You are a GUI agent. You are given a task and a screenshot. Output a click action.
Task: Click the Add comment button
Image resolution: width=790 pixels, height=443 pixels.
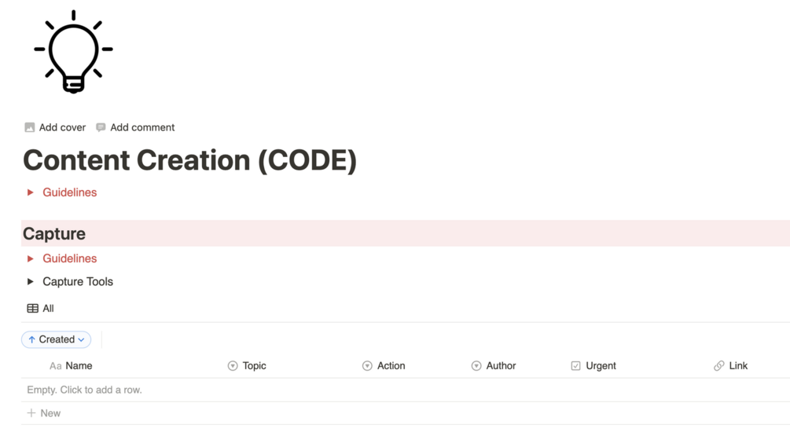135,127
